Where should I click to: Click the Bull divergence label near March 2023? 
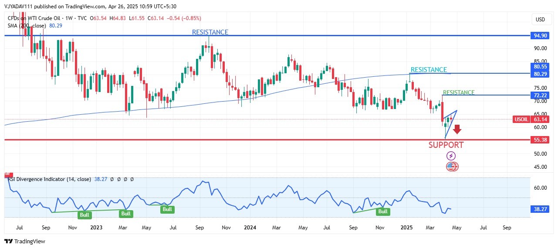126,214
